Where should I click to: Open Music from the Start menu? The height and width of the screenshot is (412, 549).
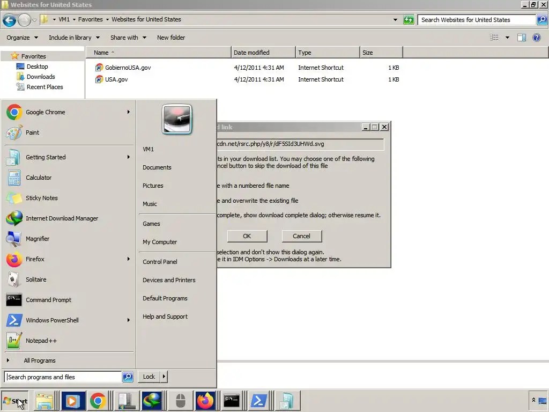coord(150,204)
